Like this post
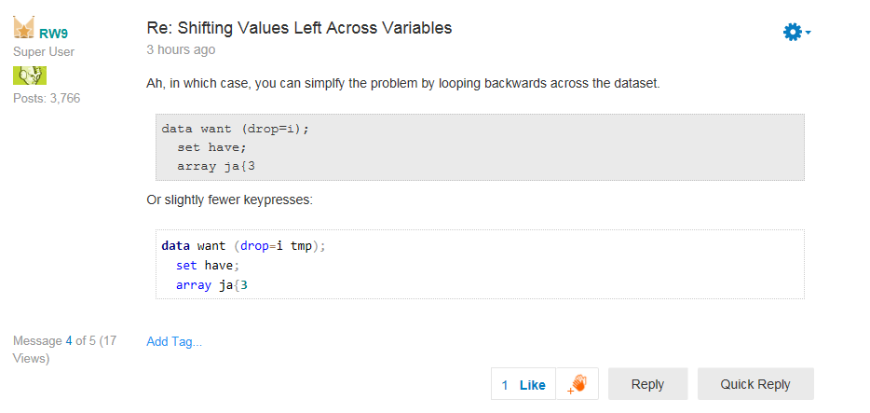870x413 pixels. (532, 385)
